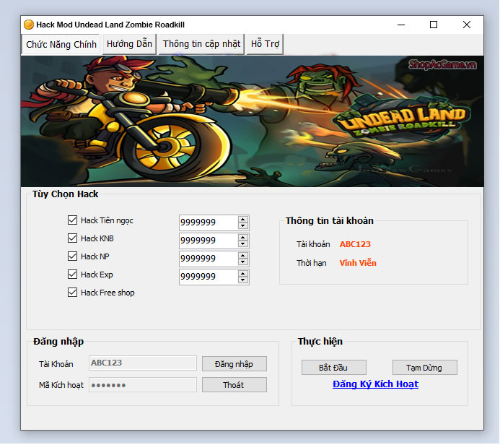Viewport: 500px width, 445px height.
Task: Open the Thông tin cập nhật tab
Action: (201, 44)
